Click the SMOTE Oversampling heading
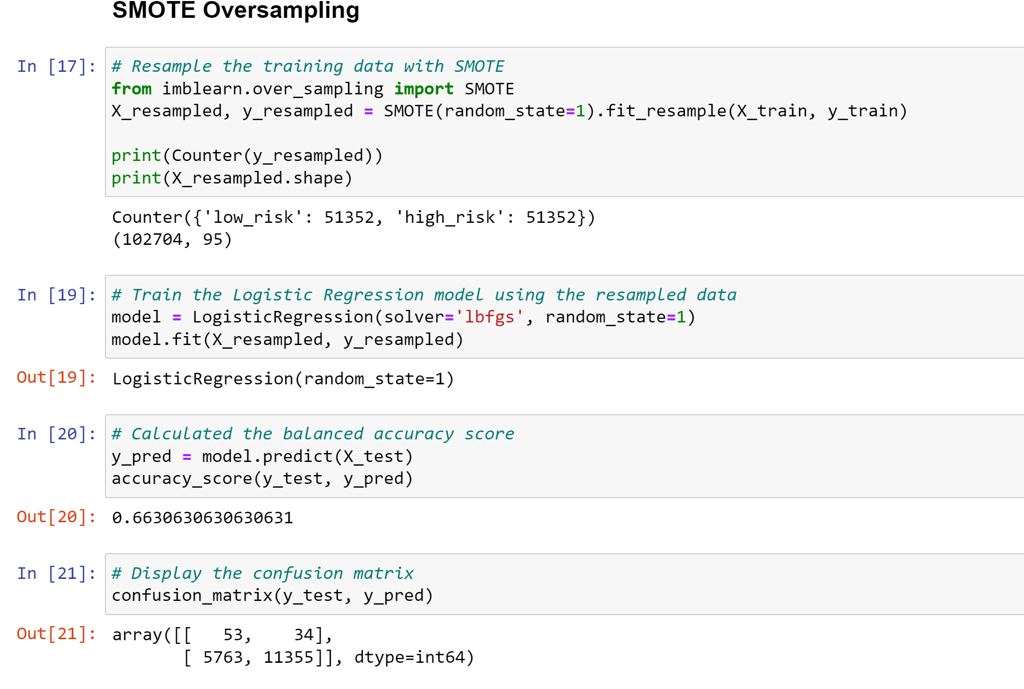Image resolution: width=1024 pixels, height=689 pixels. pos(235,10)
